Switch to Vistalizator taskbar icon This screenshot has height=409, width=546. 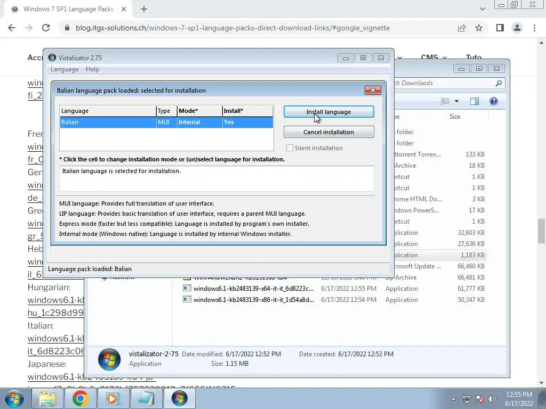click(179, 398)
